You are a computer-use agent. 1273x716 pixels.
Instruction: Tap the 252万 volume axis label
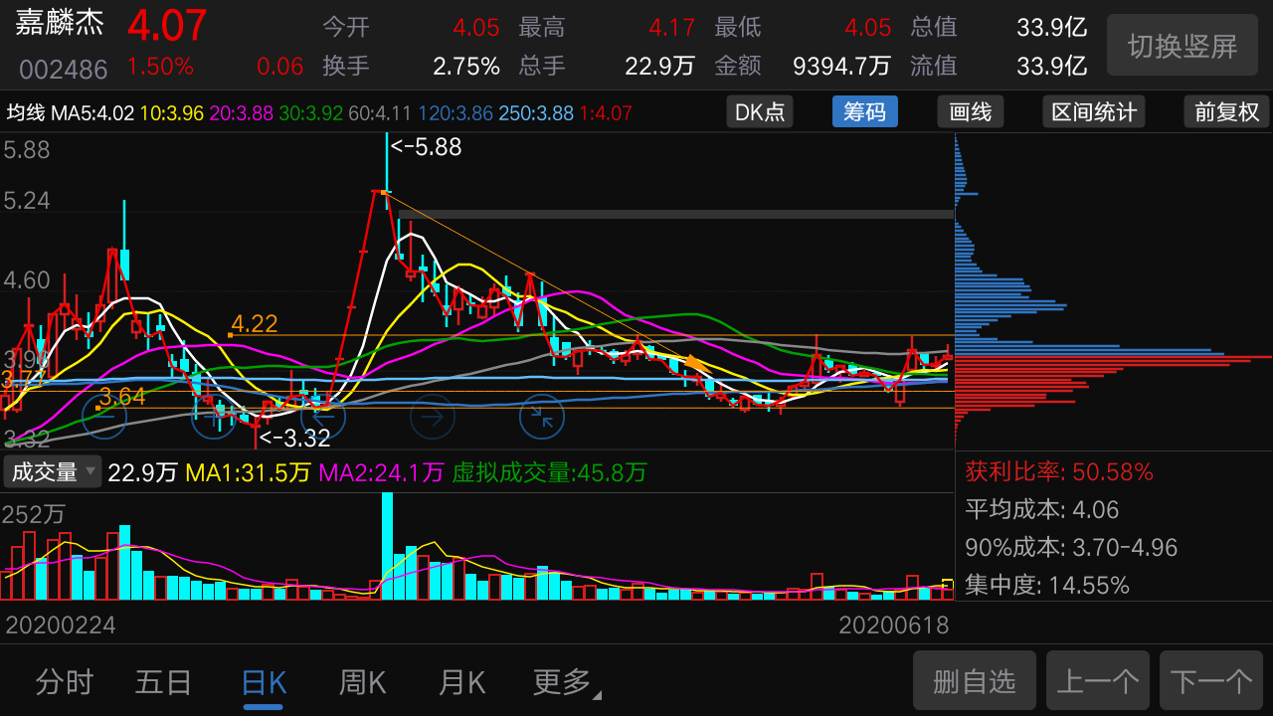click(x=34, y=514)
